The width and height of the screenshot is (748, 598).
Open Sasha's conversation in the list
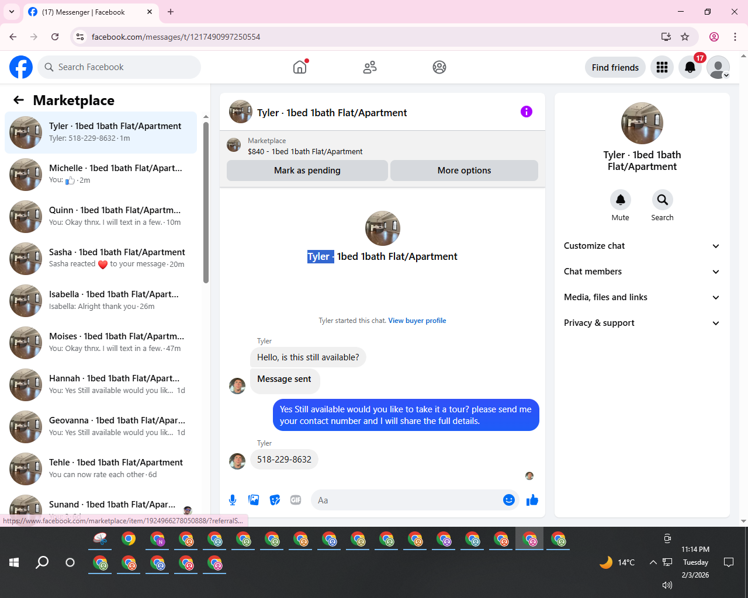tap(101, 259)
